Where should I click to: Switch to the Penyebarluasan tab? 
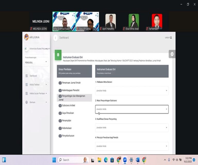(x=68, y=136)
